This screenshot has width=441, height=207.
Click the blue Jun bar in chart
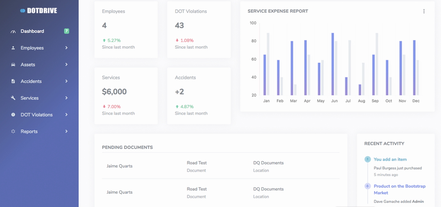(x=333, y=64)
